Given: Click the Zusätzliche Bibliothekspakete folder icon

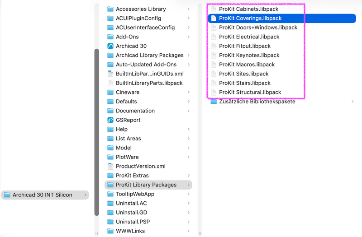Looking at the screenshot, I should [214, 102].
